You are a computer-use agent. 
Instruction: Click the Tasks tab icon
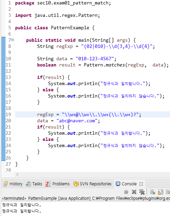pos(28,184)
